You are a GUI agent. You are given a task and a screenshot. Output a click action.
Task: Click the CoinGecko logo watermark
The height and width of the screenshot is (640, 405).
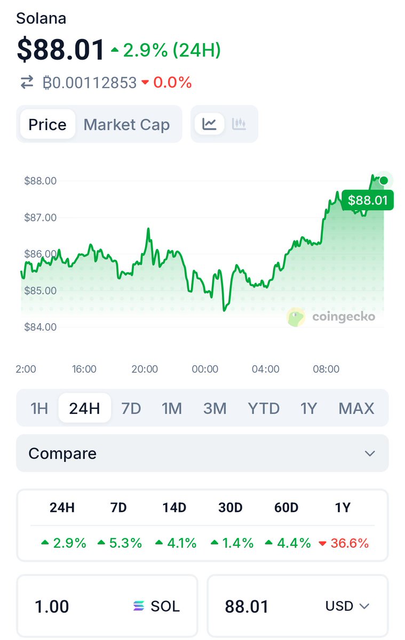332,317
